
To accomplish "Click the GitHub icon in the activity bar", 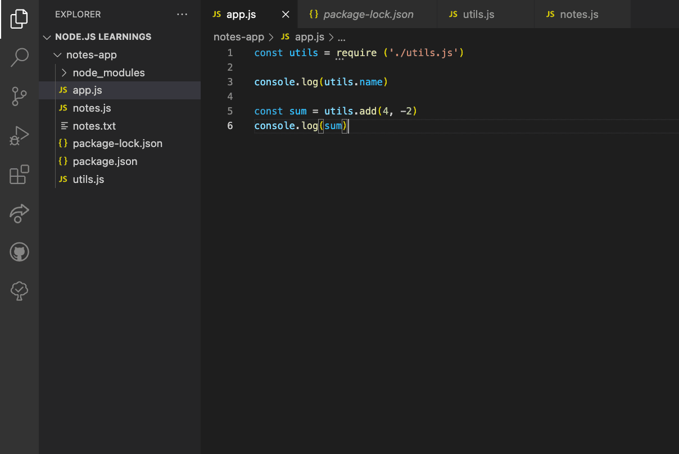I will [19, 252].
